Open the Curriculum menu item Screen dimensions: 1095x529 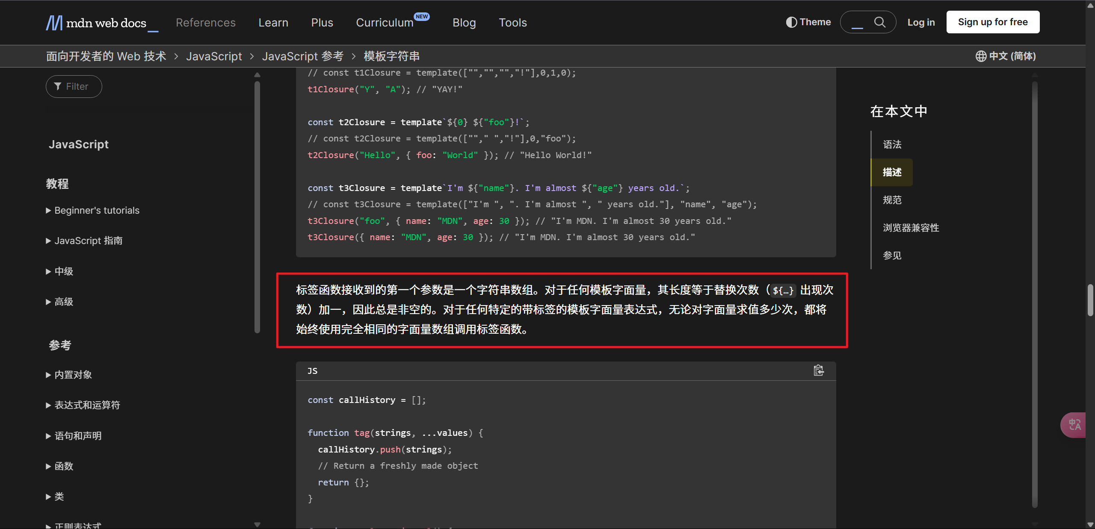[385, 23]
